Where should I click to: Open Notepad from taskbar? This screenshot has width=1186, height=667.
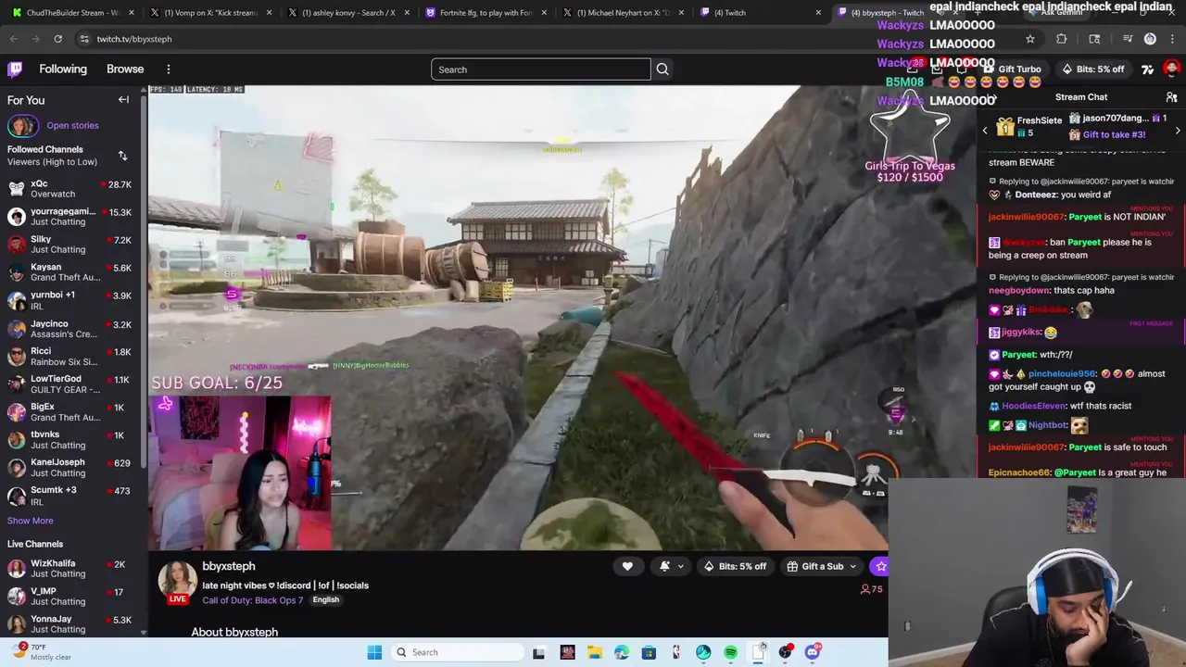[x=758, y=652]
